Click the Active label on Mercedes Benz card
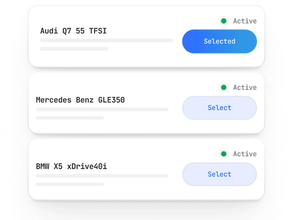293x220 pixels. click(245, 88)
